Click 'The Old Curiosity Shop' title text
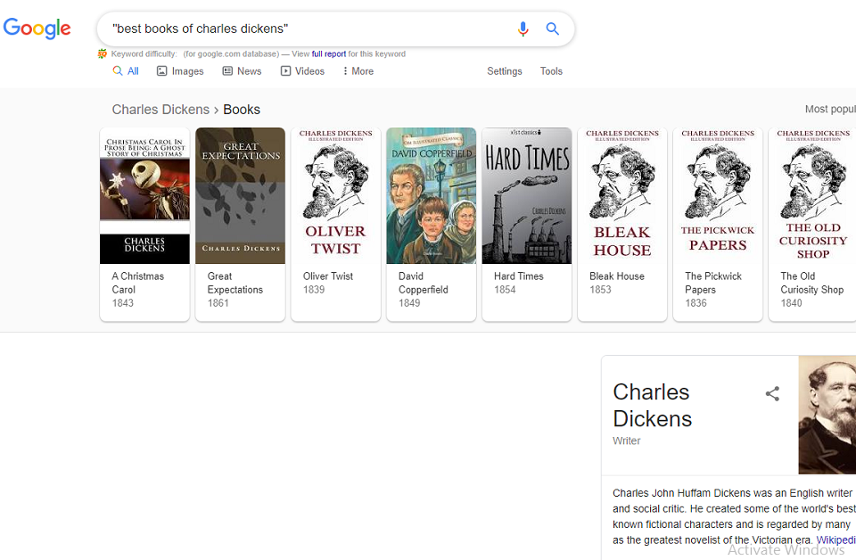 (x=811, y=283)
